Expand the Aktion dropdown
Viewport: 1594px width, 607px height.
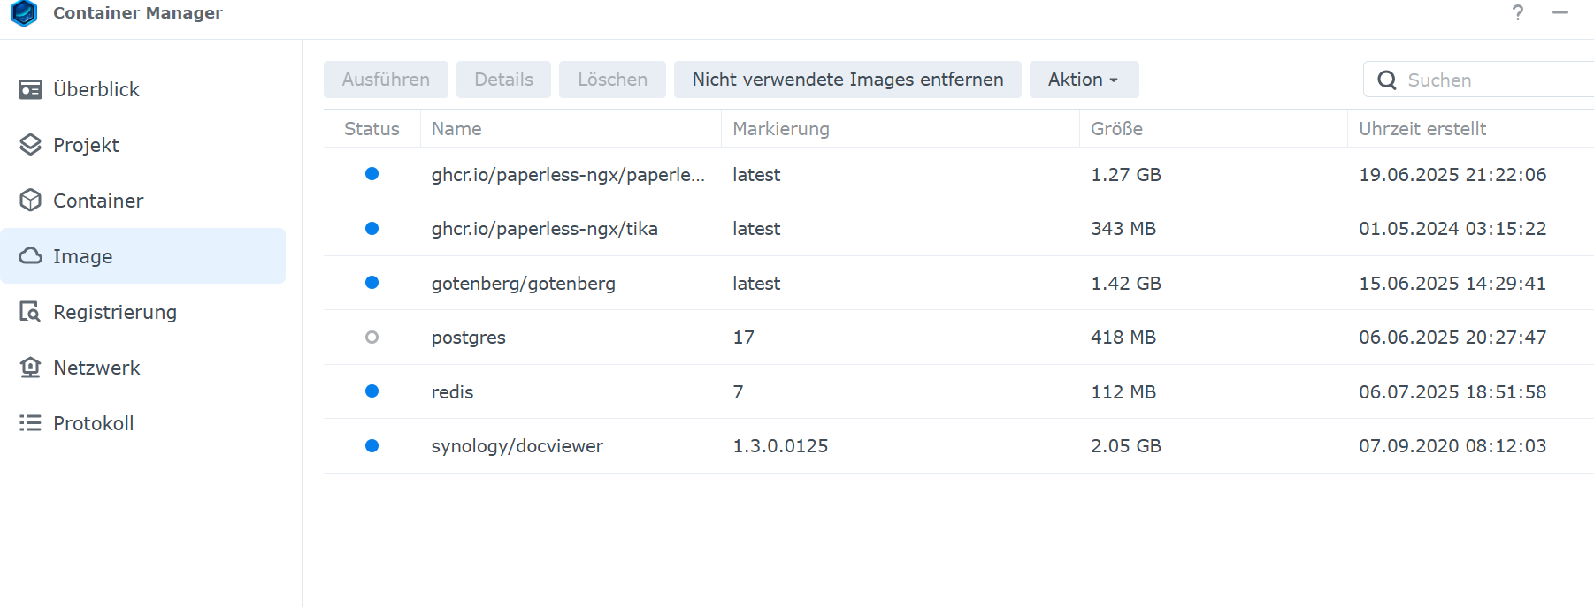click(x=1084, y=80)
